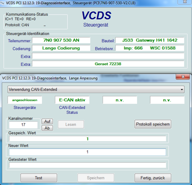Click the Codierung label
192x185 pixels.
(x=22, y=49)
